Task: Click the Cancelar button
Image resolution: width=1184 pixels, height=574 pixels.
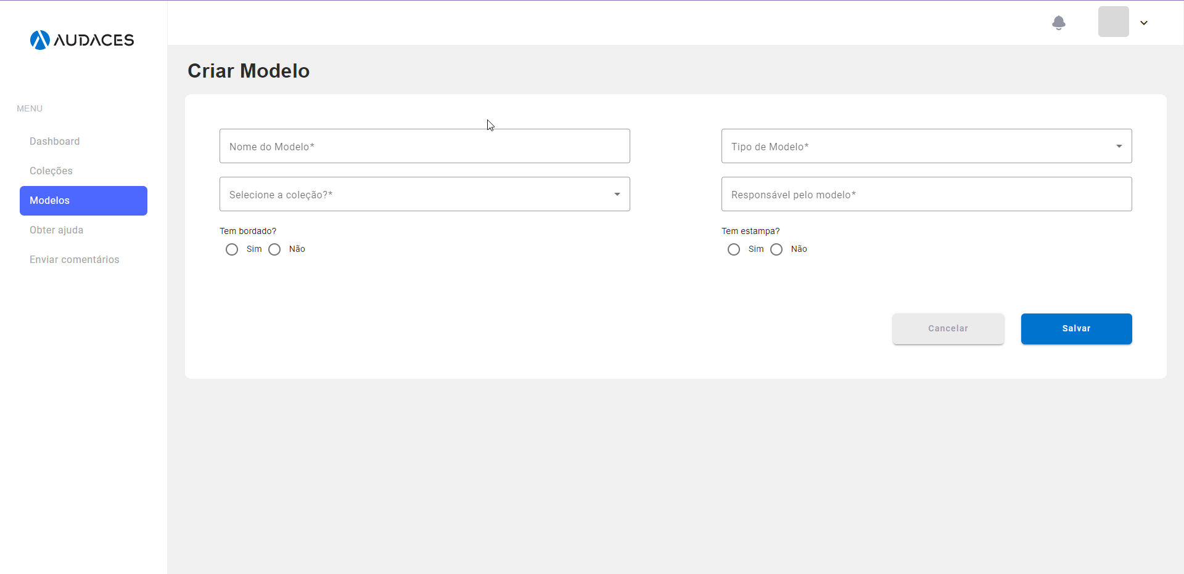Action: (948, 328)
